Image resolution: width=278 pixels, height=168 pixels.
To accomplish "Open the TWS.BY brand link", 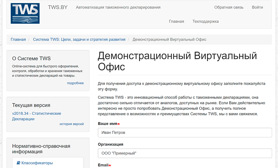I will pos(58,7).
